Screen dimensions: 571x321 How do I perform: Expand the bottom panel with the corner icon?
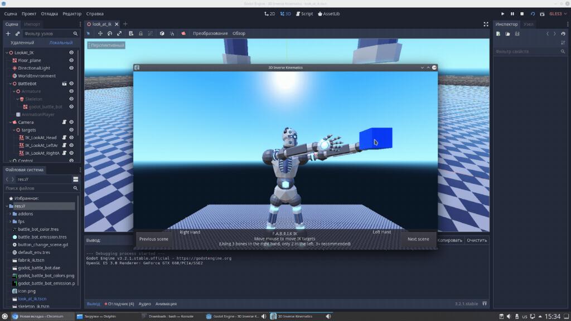coord(485,304)
